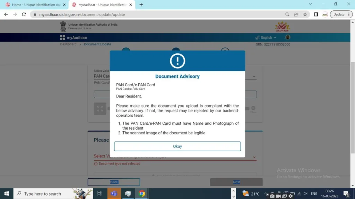Click the Okay button in Document Advisory

coord(177,146)
